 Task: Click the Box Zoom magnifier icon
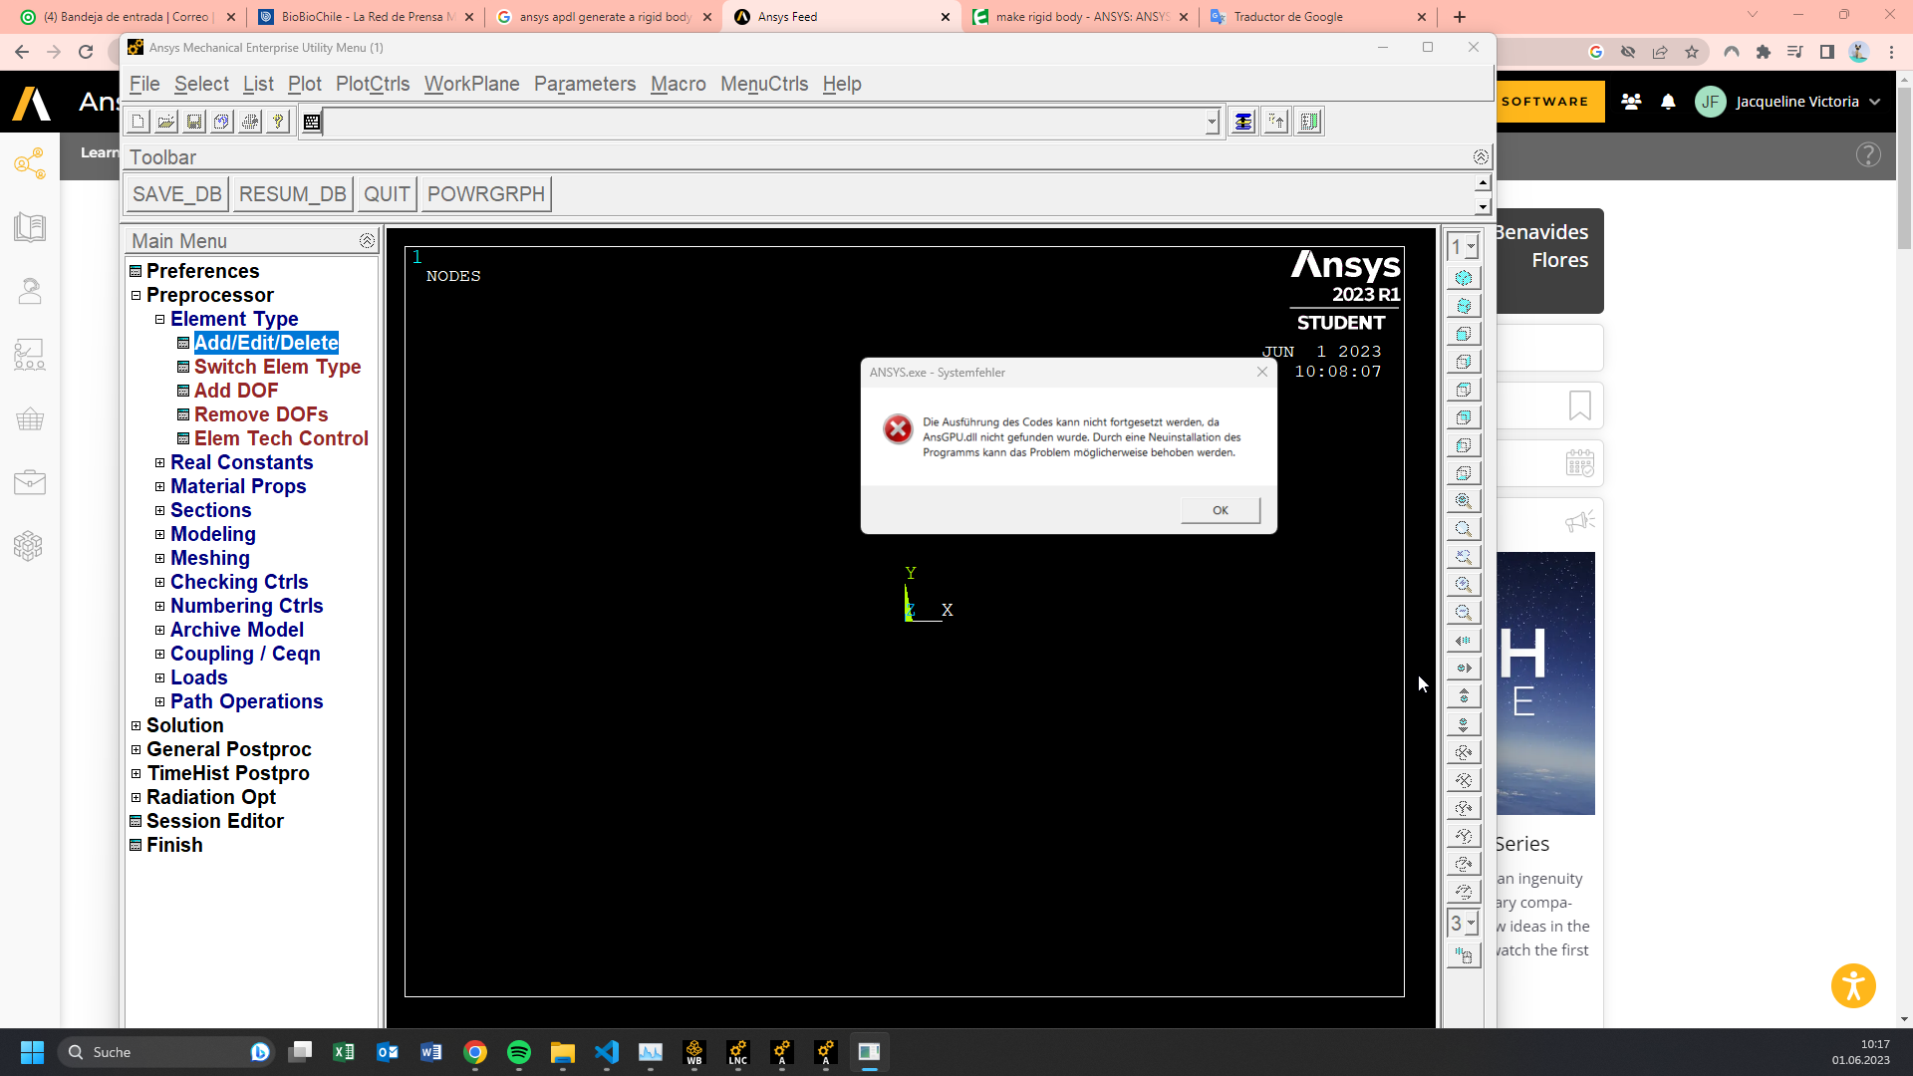coord(1464,529)
